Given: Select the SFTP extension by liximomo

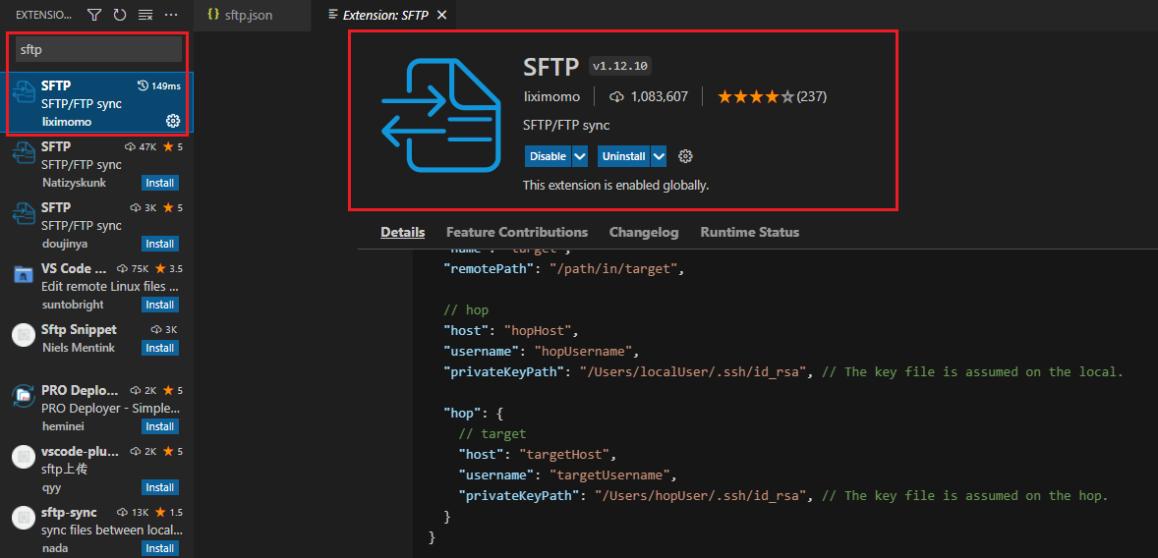Looking at the screenshot, I should tap(96, 102).
